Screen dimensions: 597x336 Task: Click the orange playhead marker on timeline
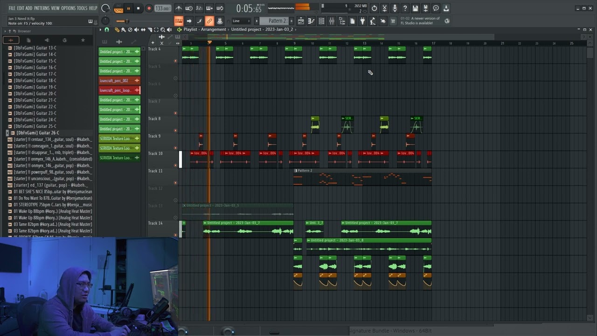pyautogui.click(x=209, y=43)
